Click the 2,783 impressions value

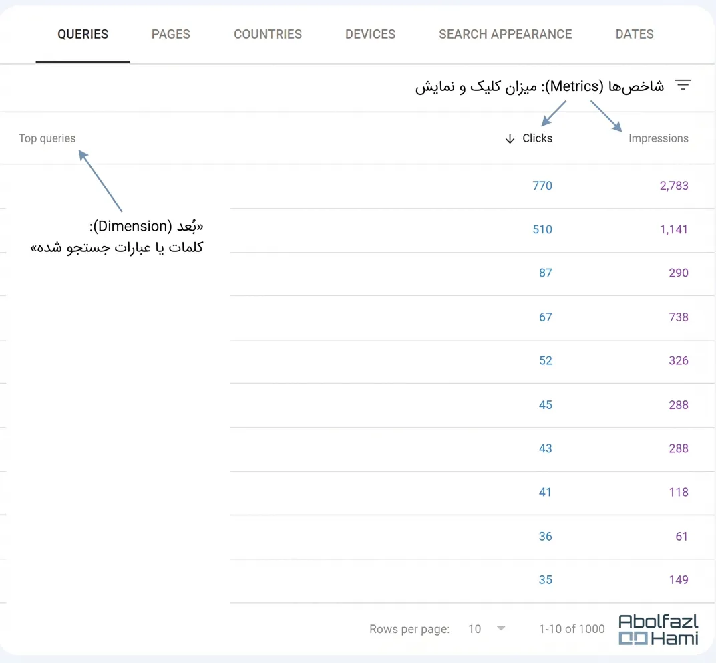coord(673,186)
